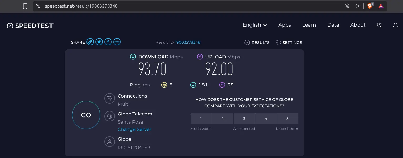
Task: Click the GO button to start test
Action: tap(86, 115)
